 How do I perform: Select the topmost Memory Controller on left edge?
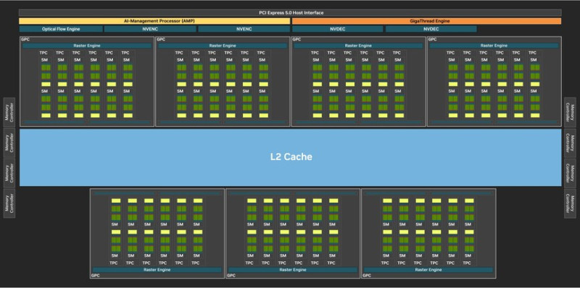point(9,112)
